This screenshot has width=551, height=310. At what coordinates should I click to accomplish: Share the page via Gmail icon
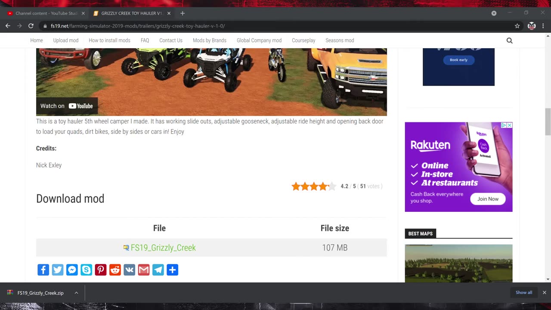pyautogui.click(x=144, y=270)
